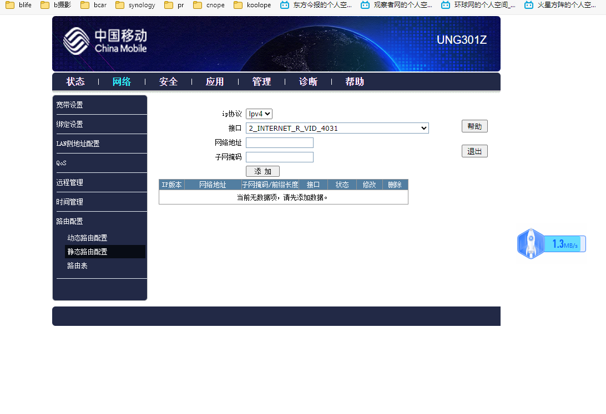The image size is (606, 414).
Task: Click the rocket speed widget icon
Action: tap(531, 244)
